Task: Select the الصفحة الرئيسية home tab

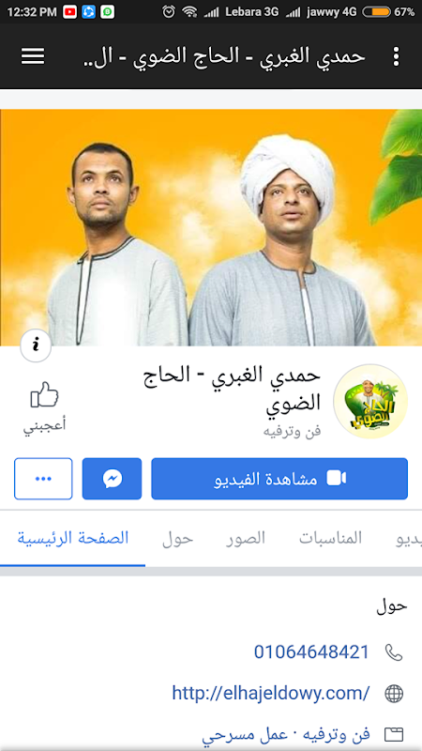Action: click(x=73, y=538)
